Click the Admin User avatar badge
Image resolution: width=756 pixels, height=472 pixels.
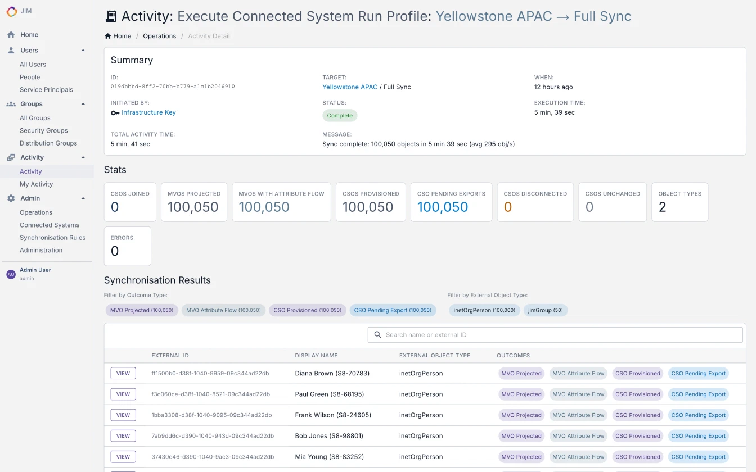click(x=11, y=274)
